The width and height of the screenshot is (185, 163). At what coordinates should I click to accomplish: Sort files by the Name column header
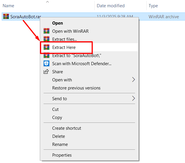pyautogui.click(x=8, y=6)
